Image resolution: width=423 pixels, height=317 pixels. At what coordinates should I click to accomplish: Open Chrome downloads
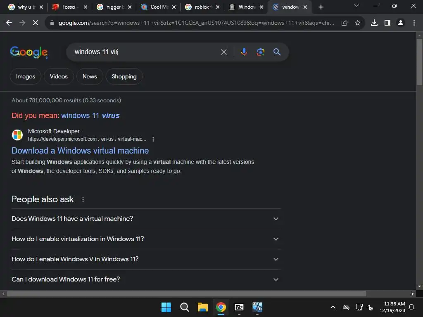click(374, 23)
